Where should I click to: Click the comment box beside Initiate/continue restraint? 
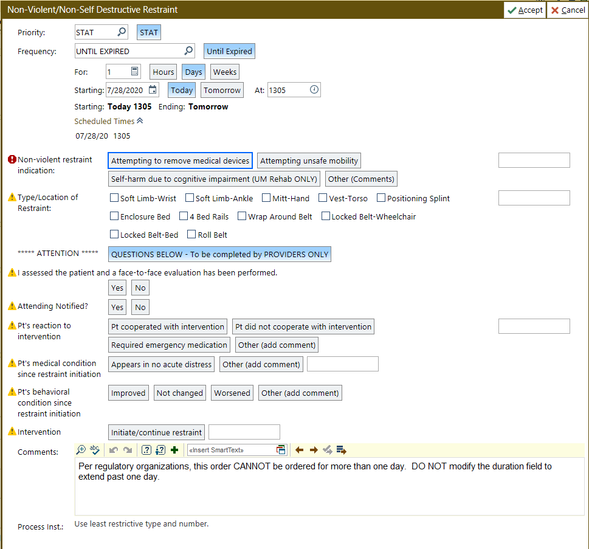(244, 432)
